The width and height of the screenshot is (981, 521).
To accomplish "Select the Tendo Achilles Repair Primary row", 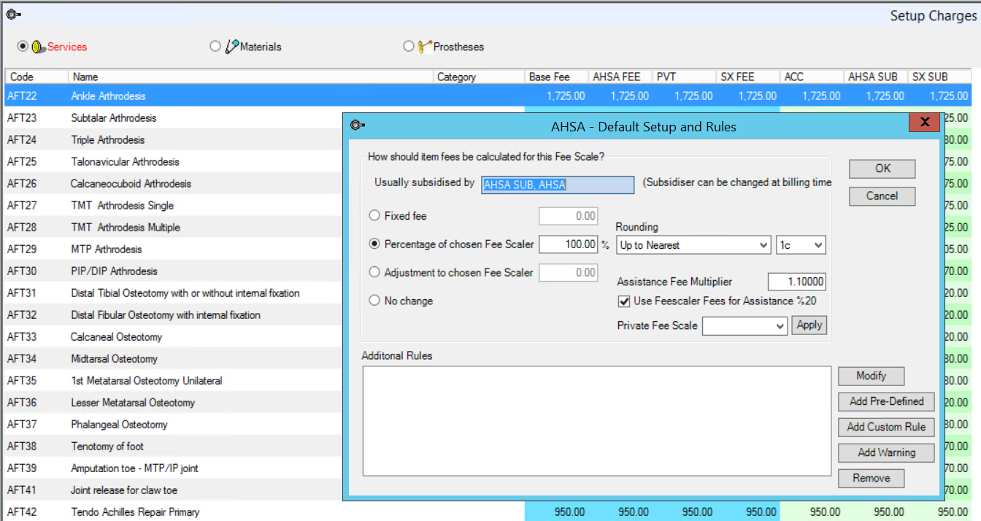I will (488, 512).
